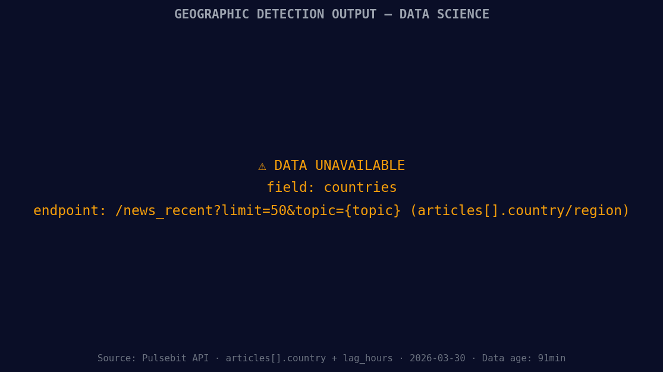Click the DATA UNAVAILABLE message text

pos(339,166)
